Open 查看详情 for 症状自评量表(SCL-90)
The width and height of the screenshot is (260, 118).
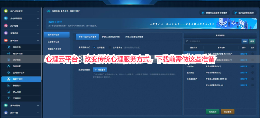(x=244, y=85)
